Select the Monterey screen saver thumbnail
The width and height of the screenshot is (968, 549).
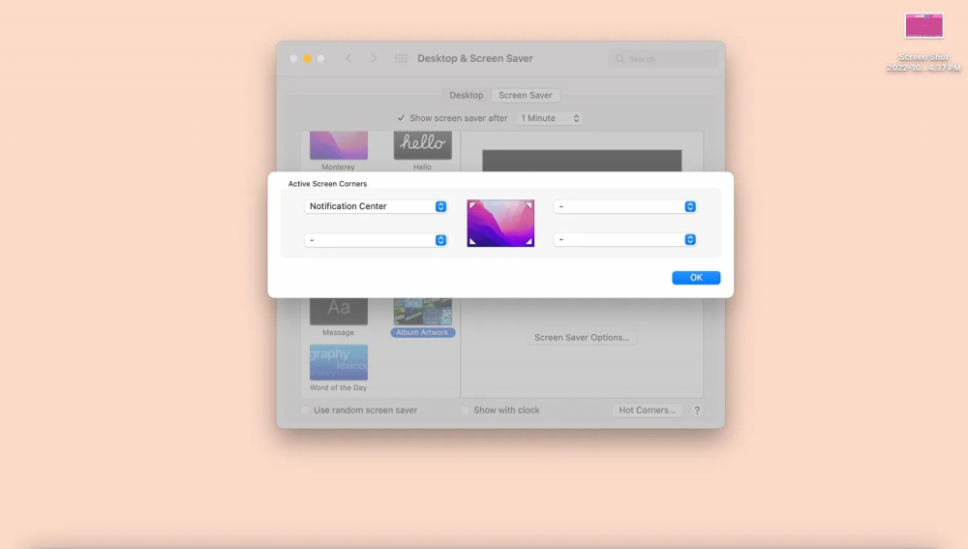click(x=338, y=146)
